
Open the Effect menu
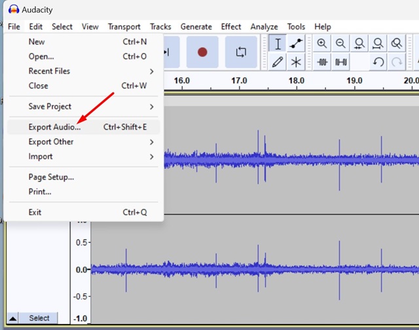231,27
